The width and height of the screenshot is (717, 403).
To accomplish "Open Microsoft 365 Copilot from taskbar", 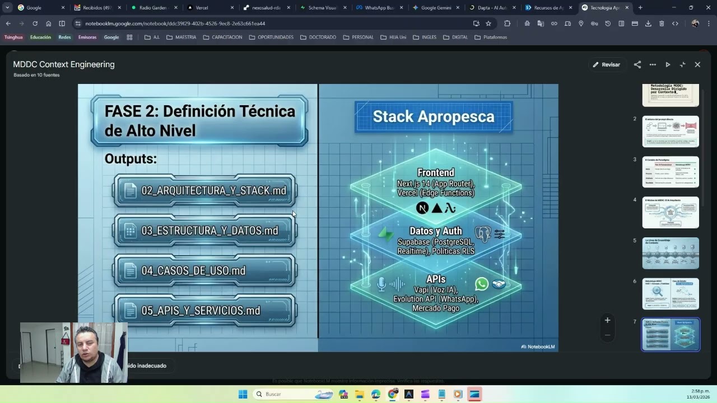I will [343, 394].
